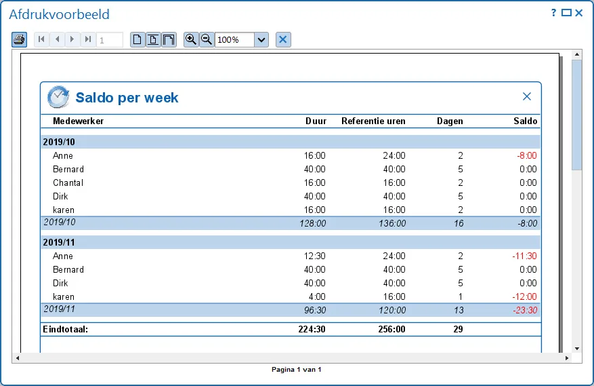Click the Afdrukvoorbeeld window title

coord(59,14)
